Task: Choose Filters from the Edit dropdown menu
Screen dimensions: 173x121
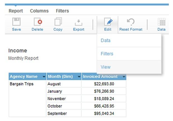Action: point(129,54)
